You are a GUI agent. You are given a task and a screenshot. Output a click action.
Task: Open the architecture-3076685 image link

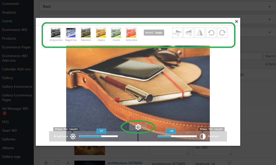[125, 163]
